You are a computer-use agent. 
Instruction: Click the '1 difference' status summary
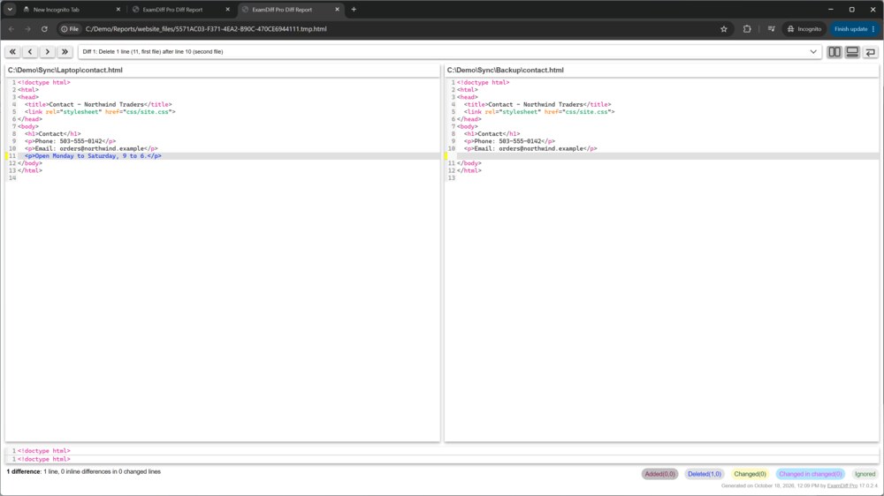[x=83, y=472]
